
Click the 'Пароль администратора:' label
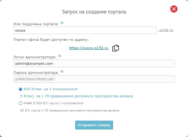click(x=36, y=73)
